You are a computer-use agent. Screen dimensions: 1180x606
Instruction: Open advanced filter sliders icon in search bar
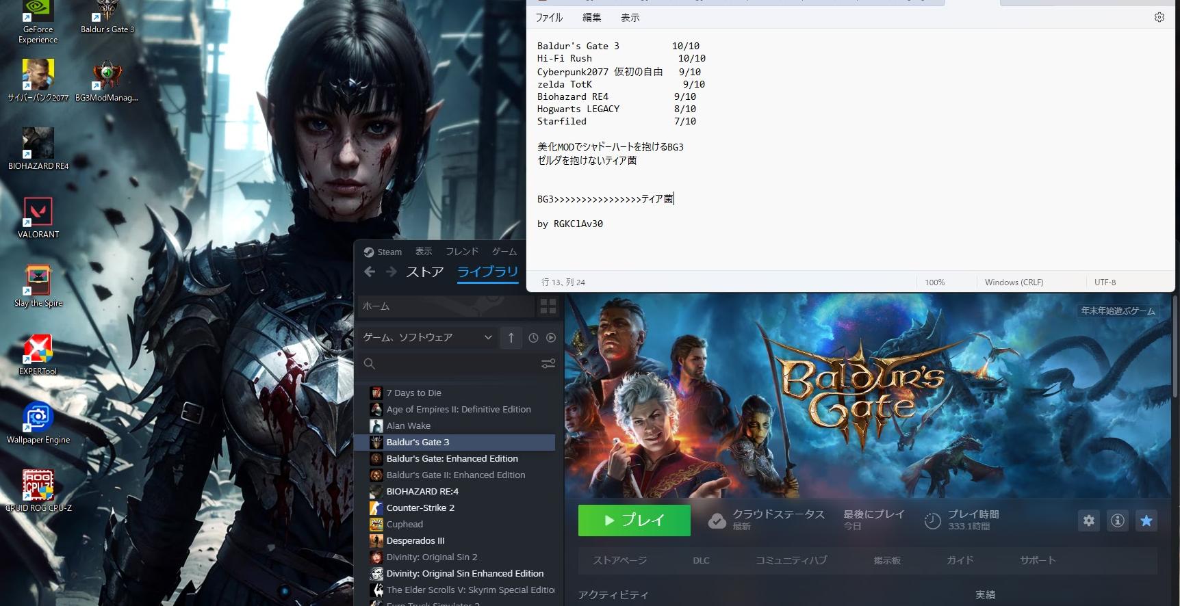point(548,363)
